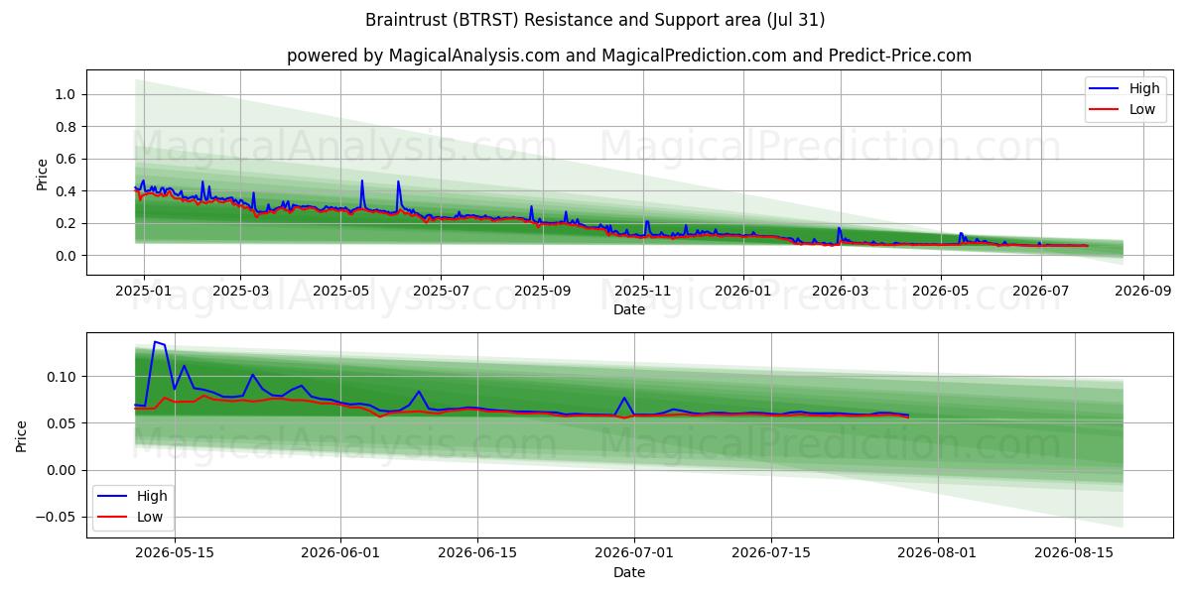Click the '2026-07-01' tick label on the bottom chart
1191x595 pixels.
point(633,553)
